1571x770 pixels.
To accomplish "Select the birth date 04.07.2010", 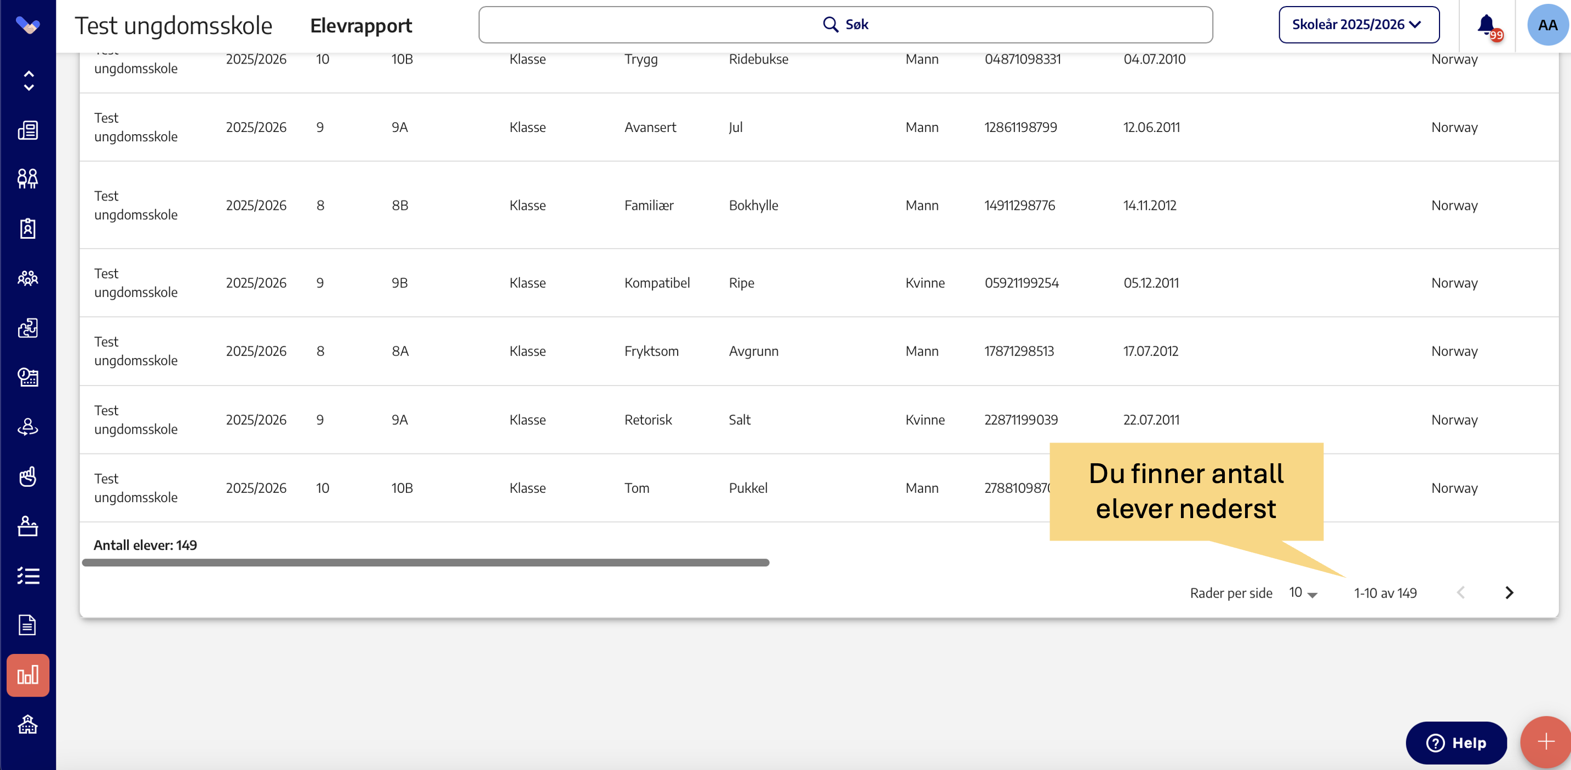I will click(x=1155, y=59).
